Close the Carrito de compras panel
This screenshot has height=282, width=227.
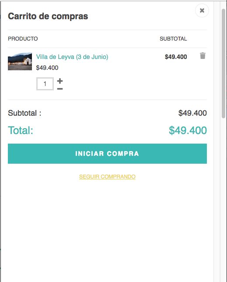(202, 10)
